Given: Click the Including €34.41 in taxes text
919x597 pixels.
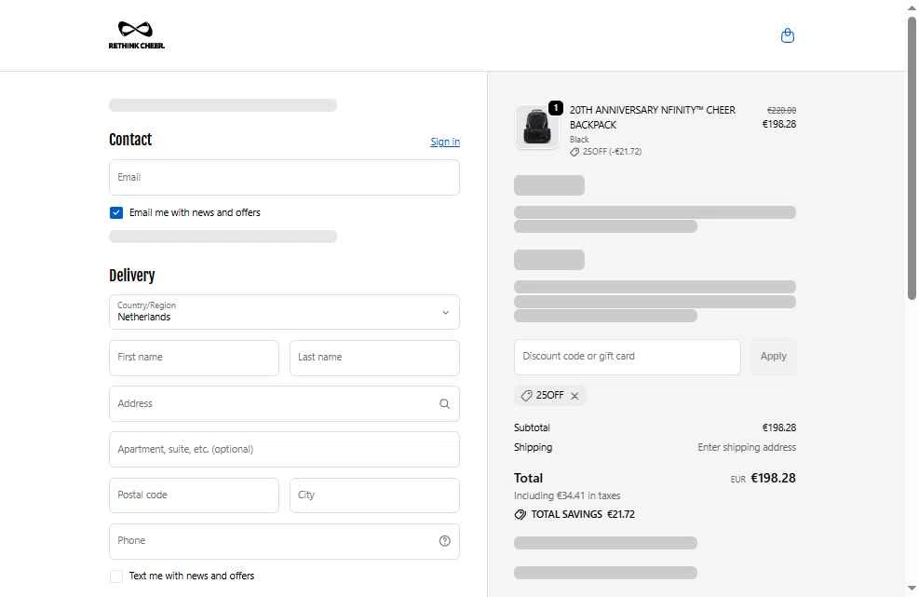Looking at the screenshot, I should pos(567,495).
